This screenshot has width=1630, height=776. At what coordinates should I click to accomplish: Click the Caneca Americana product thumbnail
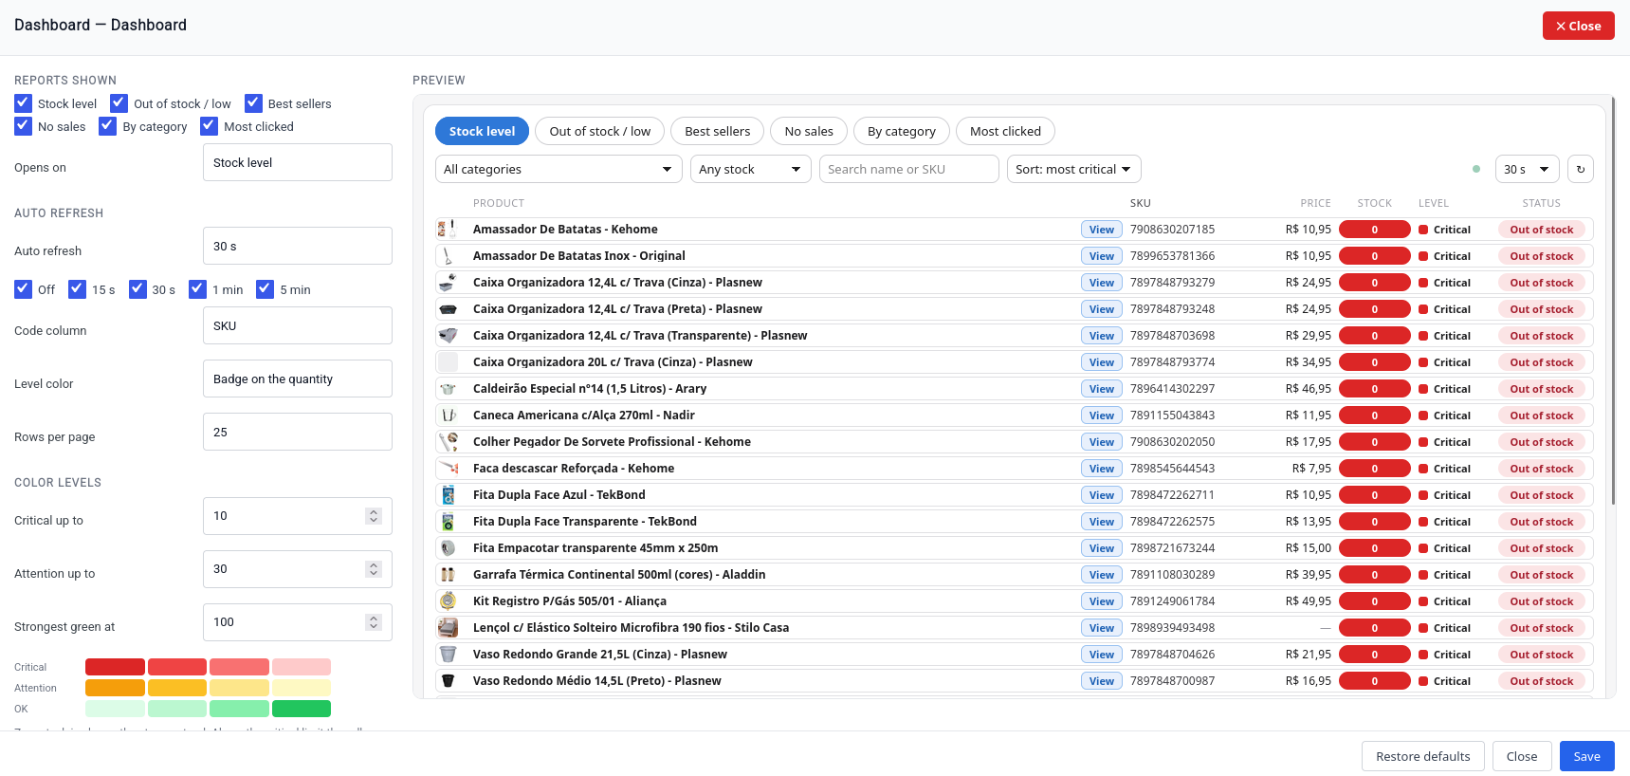[x=448, y=416]
